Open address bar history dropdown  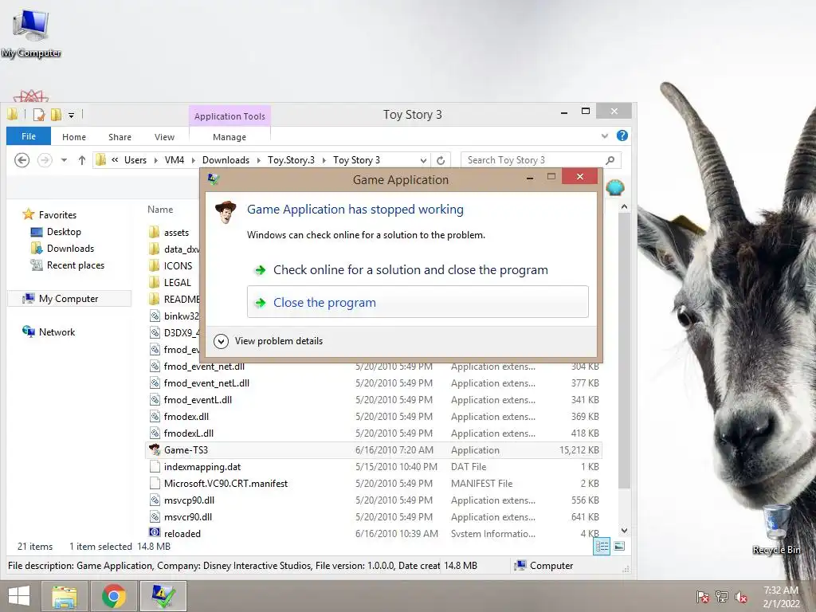[423, 160]
